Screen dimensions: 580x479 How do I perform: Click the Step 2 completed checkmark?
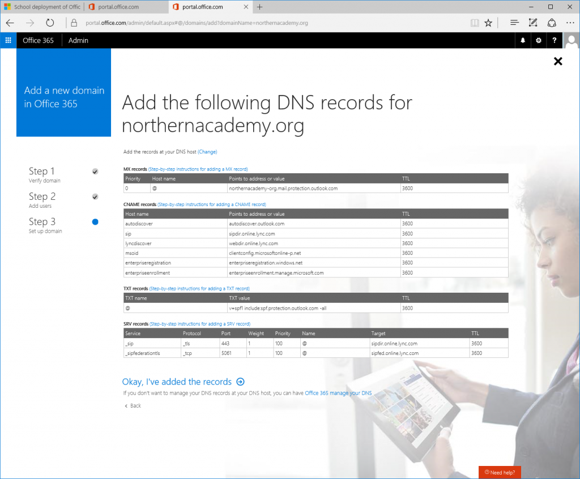(95, 196)
